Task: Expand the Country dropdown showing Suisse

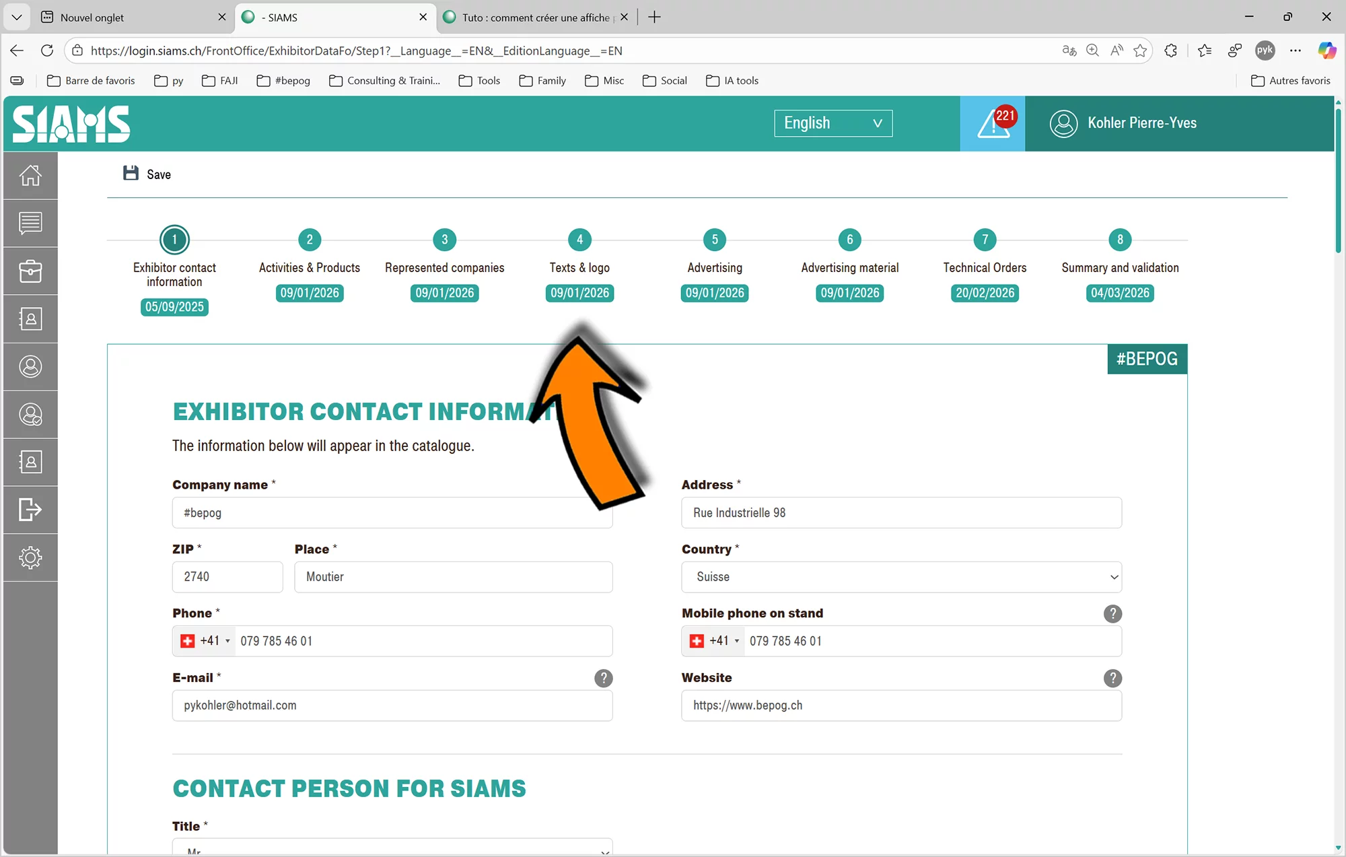Action: [x=901, y=577]
